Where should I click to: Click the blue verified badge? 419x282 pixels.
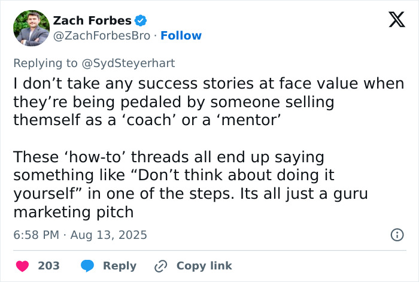[x=141, y=20]
